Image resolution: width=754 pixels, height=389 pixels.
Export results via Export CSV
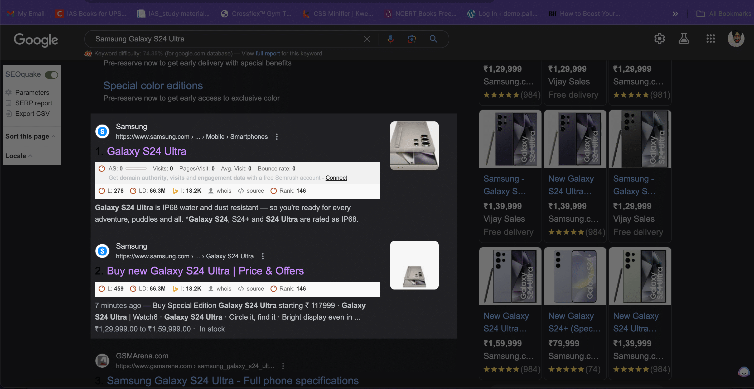coord(32,113)
